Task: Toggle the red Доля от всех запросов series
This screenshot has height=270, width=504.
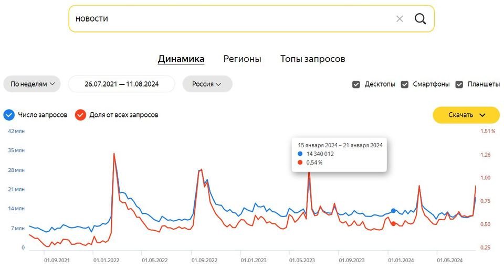Action: 80,115
